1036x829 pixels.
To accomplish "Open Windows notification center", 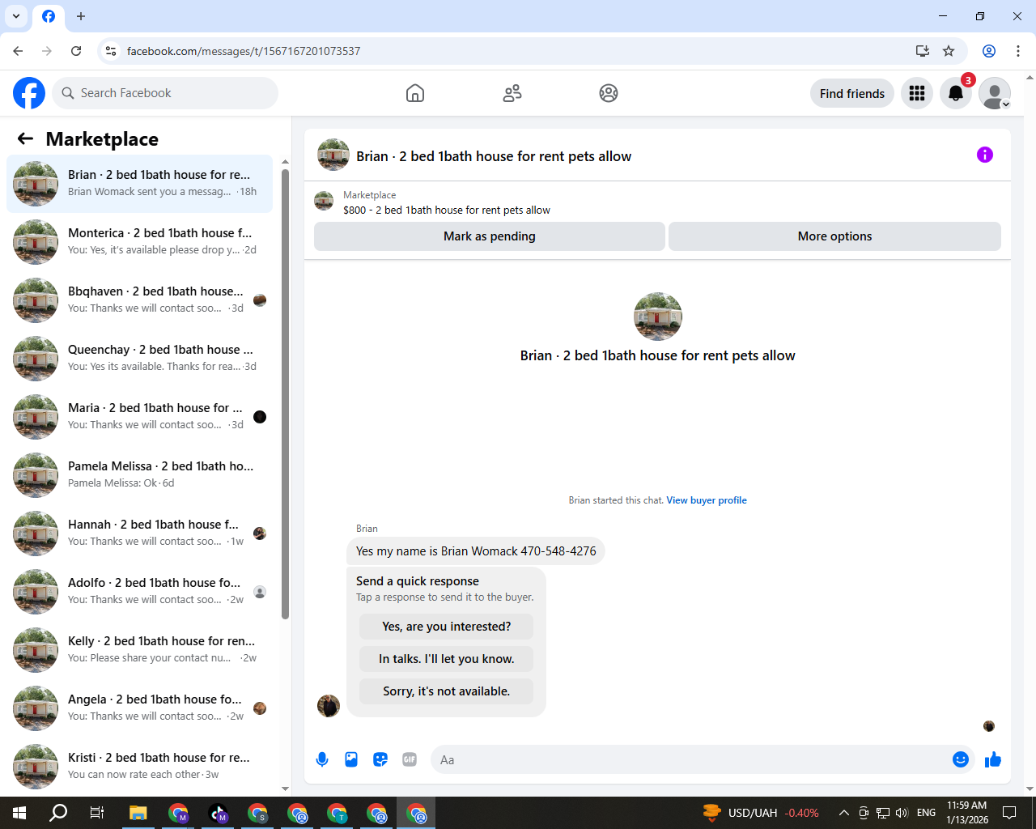I will (1009, 813).
